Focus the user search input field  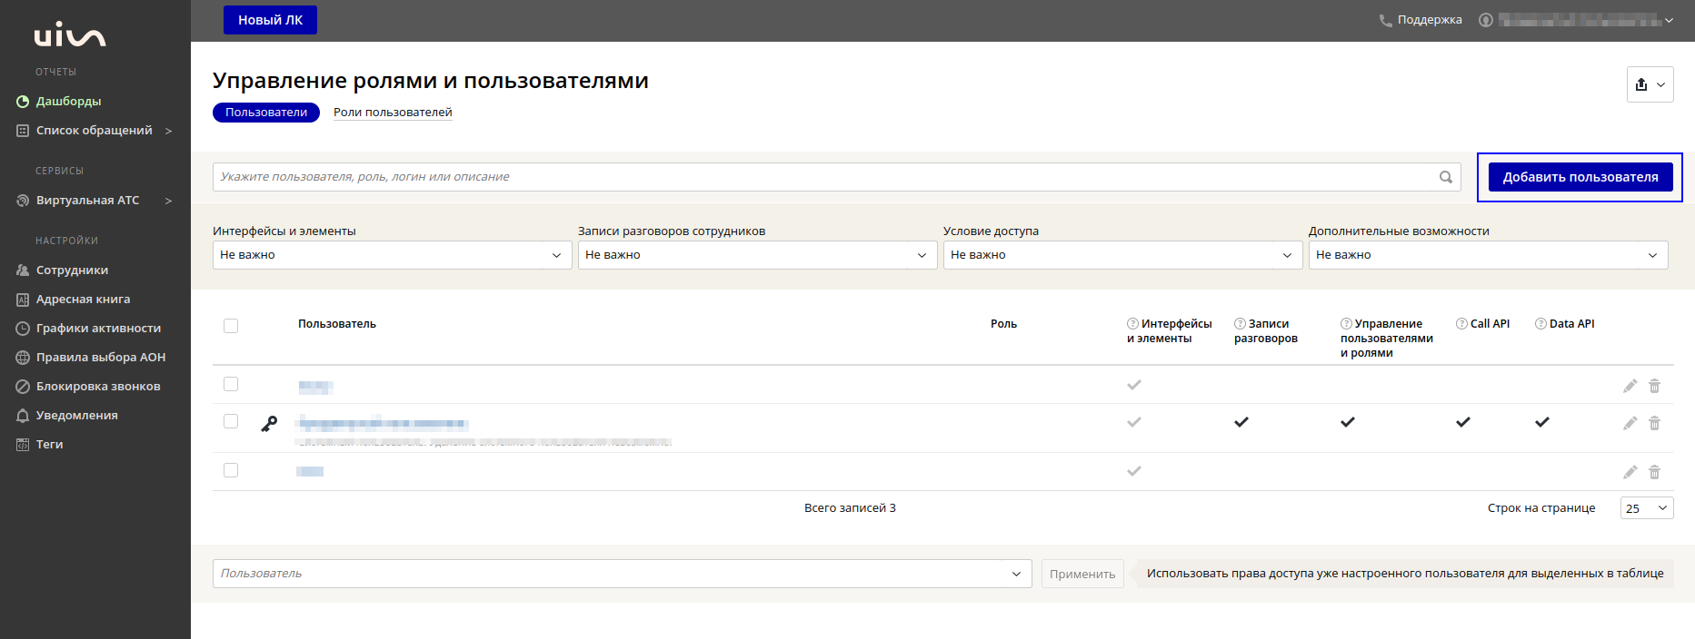[x=823, y=177]
